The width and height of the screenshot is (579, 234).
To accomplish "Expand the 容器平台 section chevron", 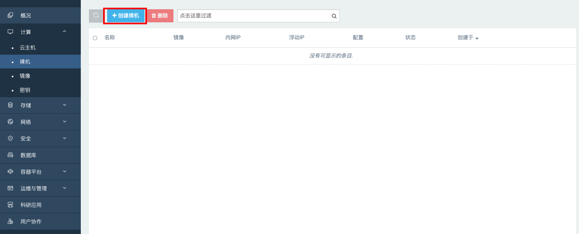I will point(65,171).
